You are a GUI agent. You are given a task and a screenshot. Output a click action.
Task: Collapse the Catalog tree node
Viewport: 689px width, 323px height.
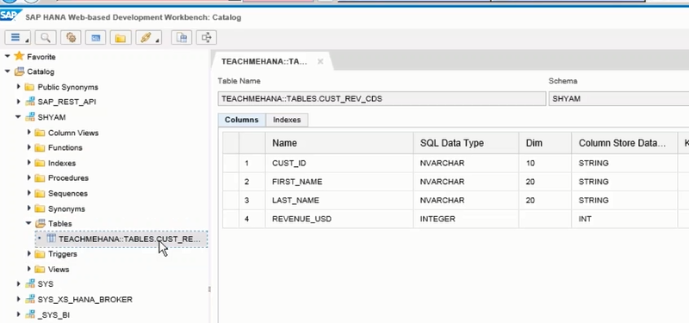[x=8, y=71]
